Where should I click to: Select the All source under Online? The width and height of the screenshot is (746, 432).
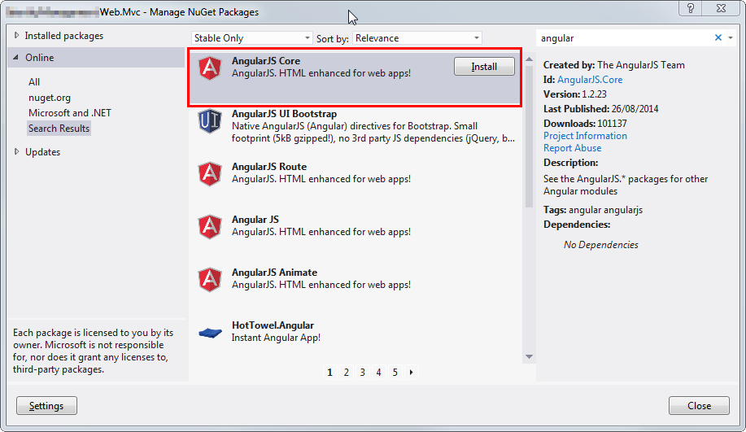coord(34,82)
